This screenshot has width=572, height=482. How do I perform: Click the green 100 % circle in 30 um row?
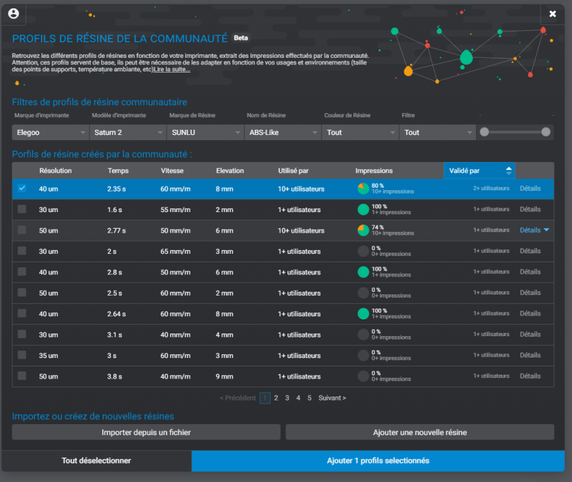[x=363, y=210]
